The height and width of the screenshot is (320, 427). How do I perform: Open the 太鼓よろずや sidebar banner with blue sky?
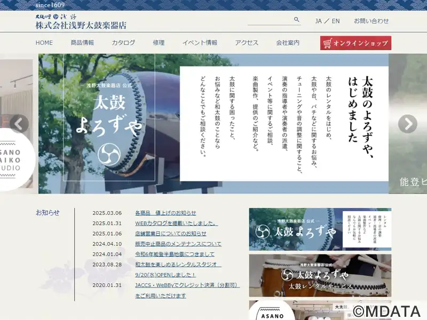pos(320,229)
